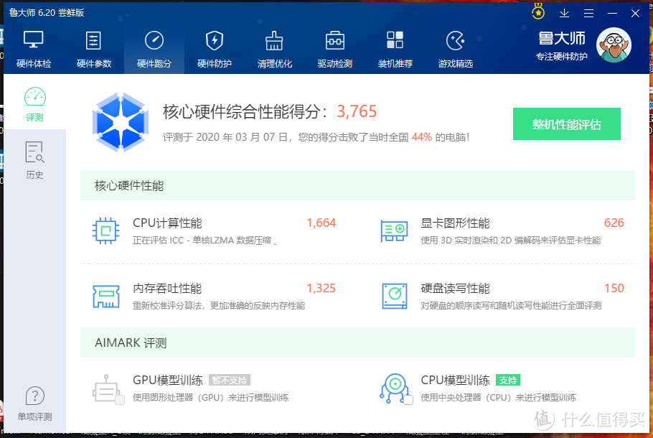Screen dimensions: 653x438
Task: Open the 装机推荐 recommendations tab
Action: [x=395, y=49]
